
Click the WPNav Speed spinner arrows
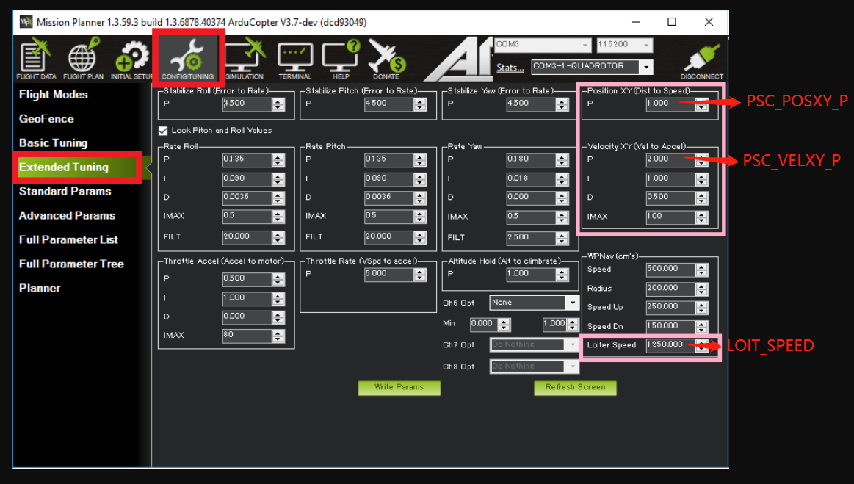point(701,270)
